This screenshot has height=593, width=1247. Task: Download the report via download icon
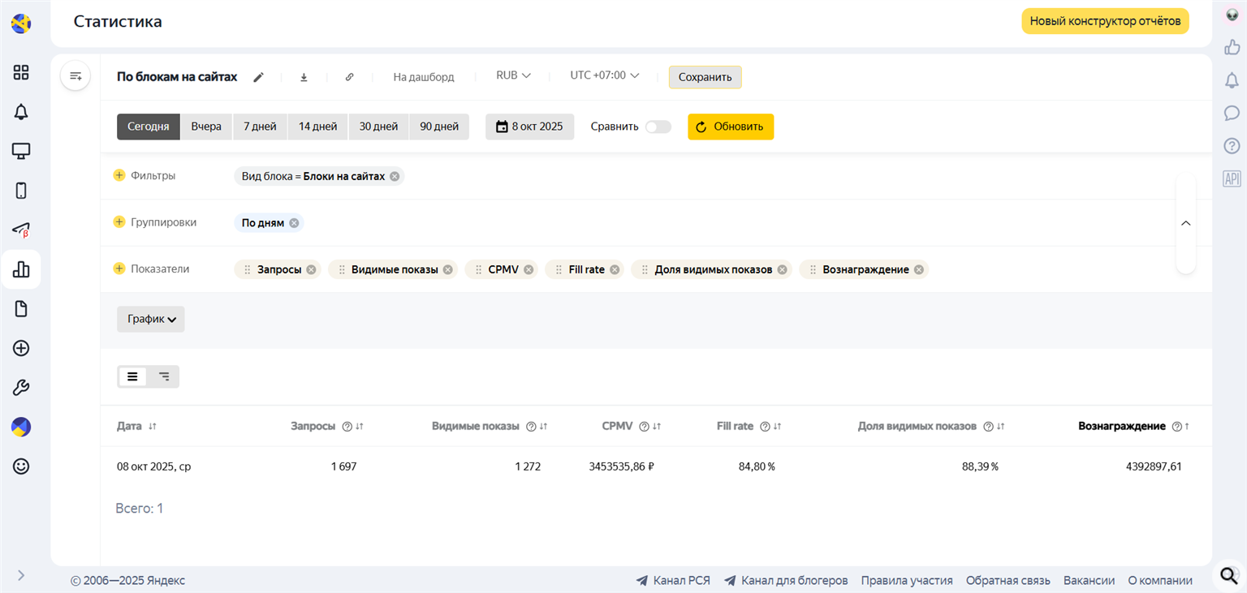pos(304,77)
